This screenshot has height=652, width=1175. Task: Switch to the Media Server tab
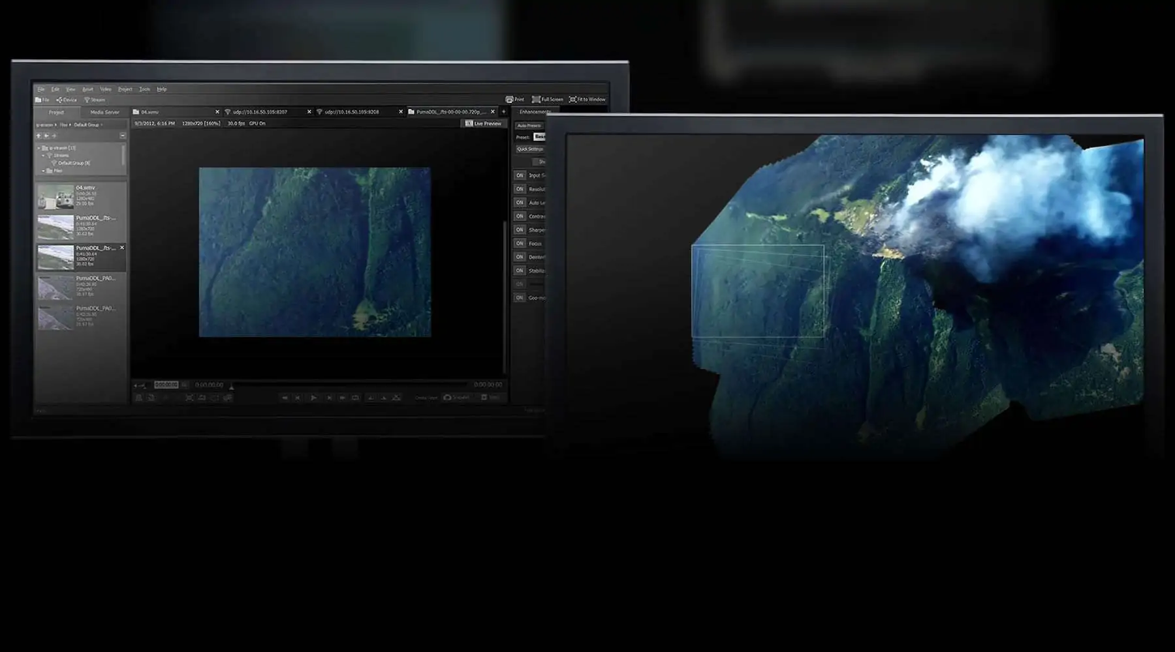click(104, 112)
